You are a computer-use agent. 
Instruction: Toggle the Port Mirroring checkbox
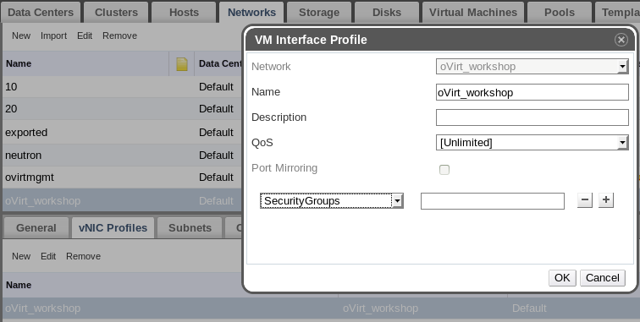(444, 170)
